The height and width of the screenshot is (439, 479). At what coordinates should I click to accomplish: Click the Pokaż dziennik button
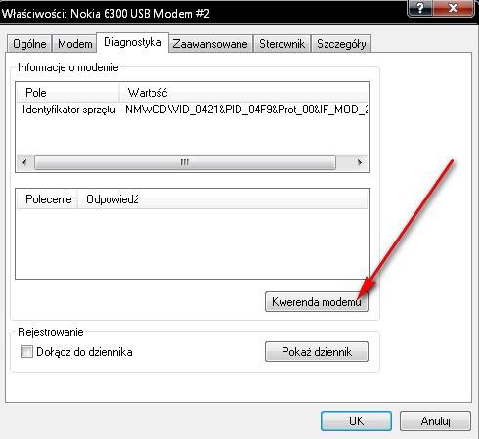point(317,352)
